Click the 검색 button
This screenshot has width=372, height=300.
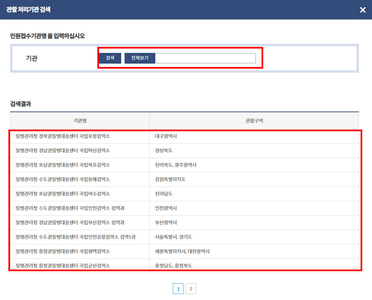click(x=110, y=58)
